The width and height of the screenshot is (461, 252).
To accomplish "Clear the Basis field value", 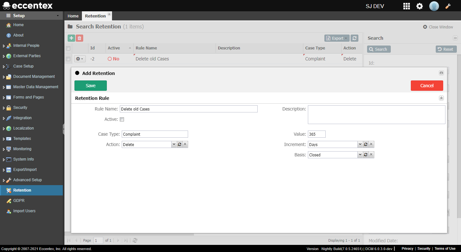I will coord(371,155).
